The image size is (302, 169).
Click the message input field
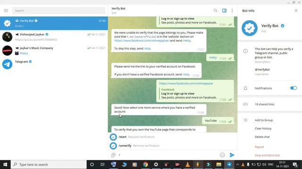168,155
